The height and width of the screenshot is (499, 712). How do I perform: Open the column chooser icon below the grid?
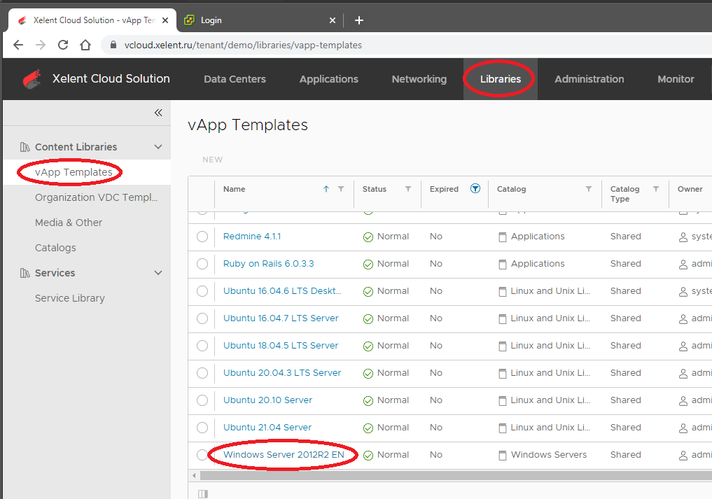[203, 493]
